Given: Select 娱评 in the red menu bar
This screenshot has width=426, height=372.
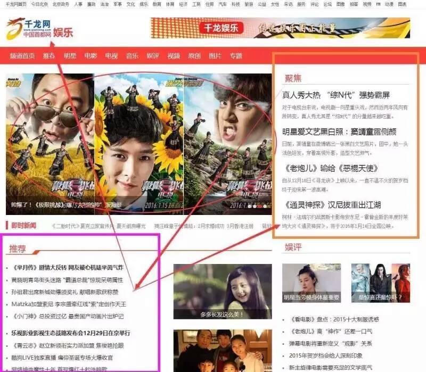Looking at the screenshot, I should click(153, 56).
